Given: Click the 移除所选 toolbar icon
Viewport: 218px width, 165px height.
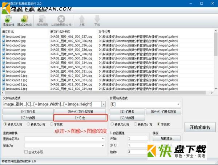Looking at the screenshot, I should 42,19.
